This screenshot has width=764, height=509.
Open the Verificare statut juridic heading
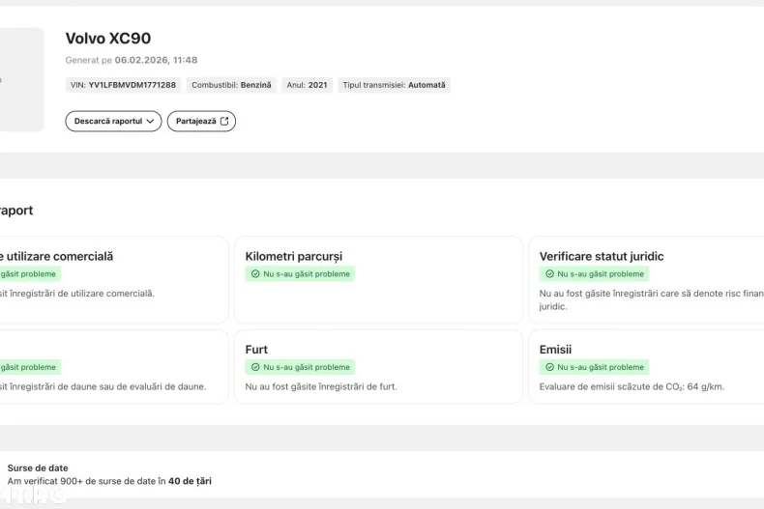601,256
